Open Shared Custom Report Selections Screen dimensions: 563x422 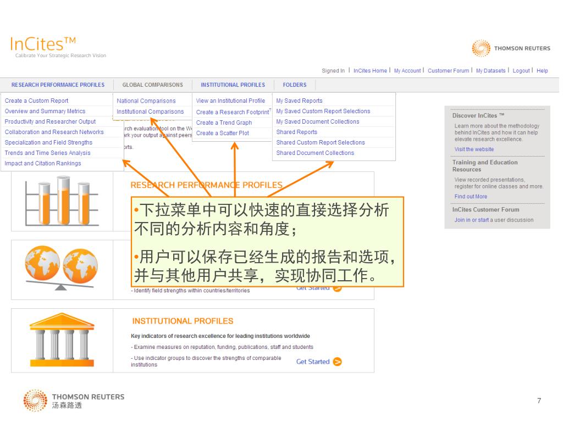321,142
